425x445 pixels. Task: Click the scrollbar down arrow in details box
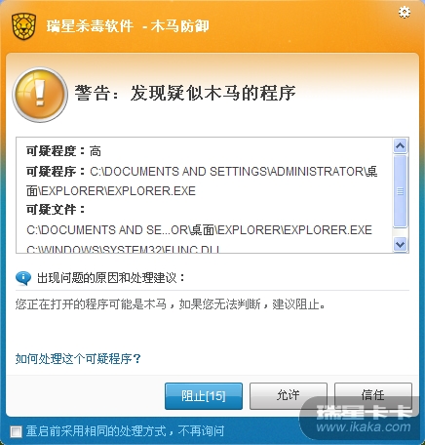400,244
